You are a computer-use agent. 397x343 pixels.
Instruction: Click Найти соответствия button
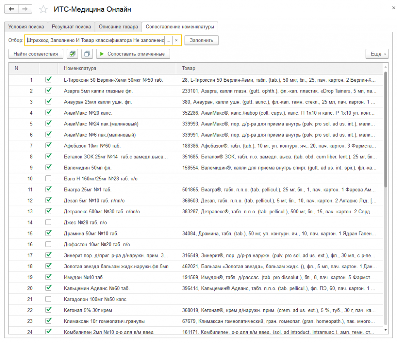36,54
